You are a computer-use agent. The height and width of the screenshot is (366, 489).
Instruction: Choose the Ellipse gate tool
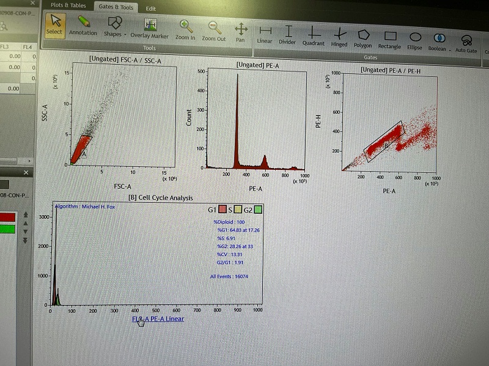click(x=414, y=39)
